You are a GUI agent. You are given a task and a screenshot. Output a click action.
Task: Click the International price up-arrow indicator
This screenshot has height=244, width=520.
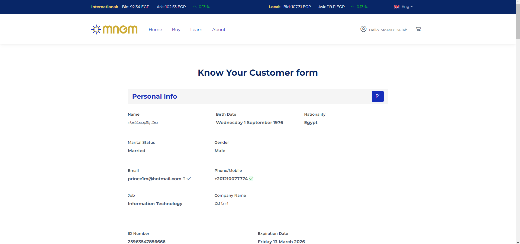[194, 7]
